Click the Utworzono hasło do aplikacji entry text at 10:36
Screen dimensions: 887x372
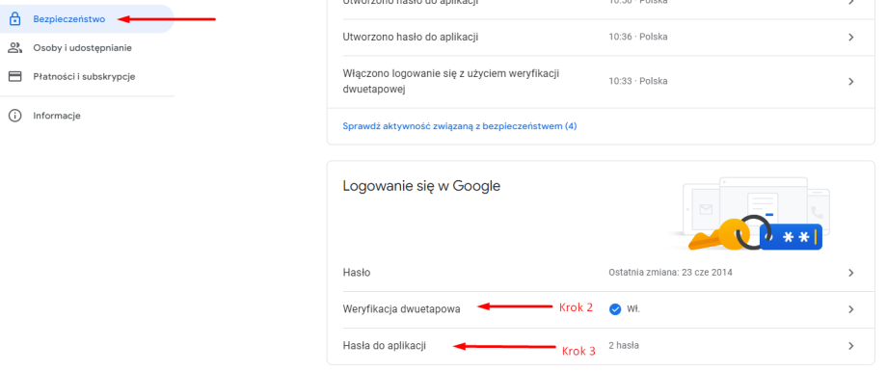tap(411, 38)
